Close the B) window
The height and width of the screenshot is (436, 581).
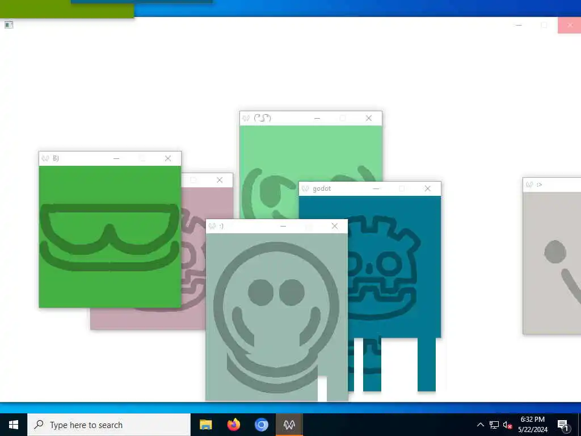(x=168, y=158)
